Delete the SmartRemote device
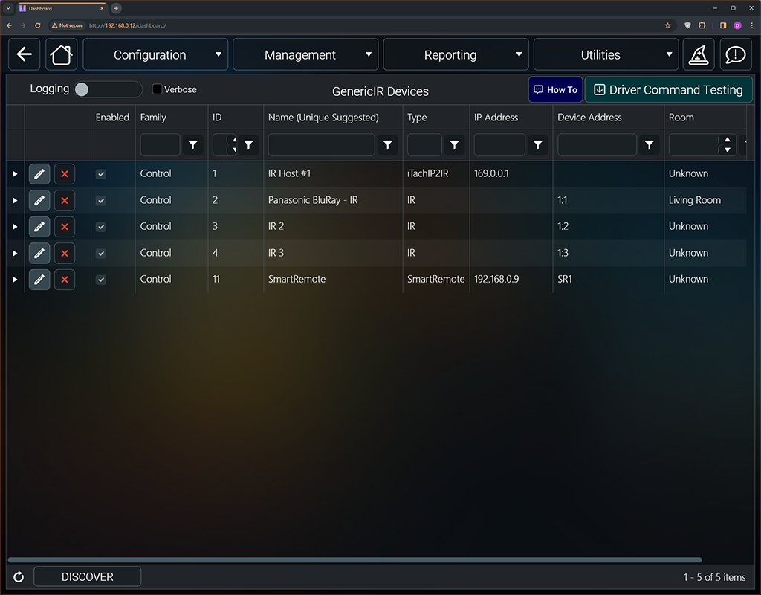This screenshot has height=595, width=761. coord(65,280)
